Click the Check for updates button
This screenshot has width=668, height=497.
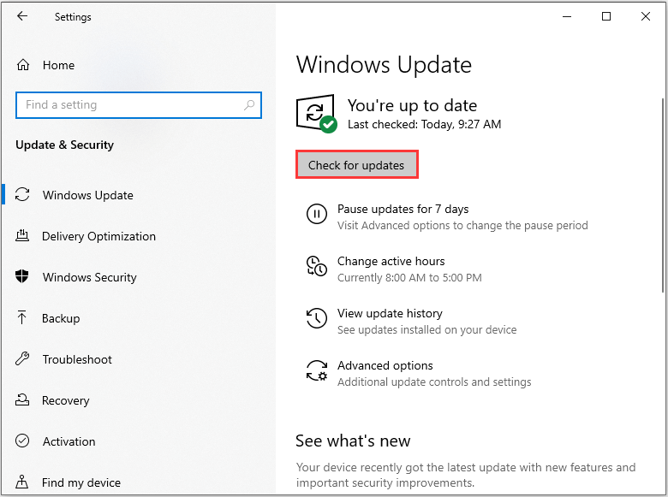click(357, 165)
